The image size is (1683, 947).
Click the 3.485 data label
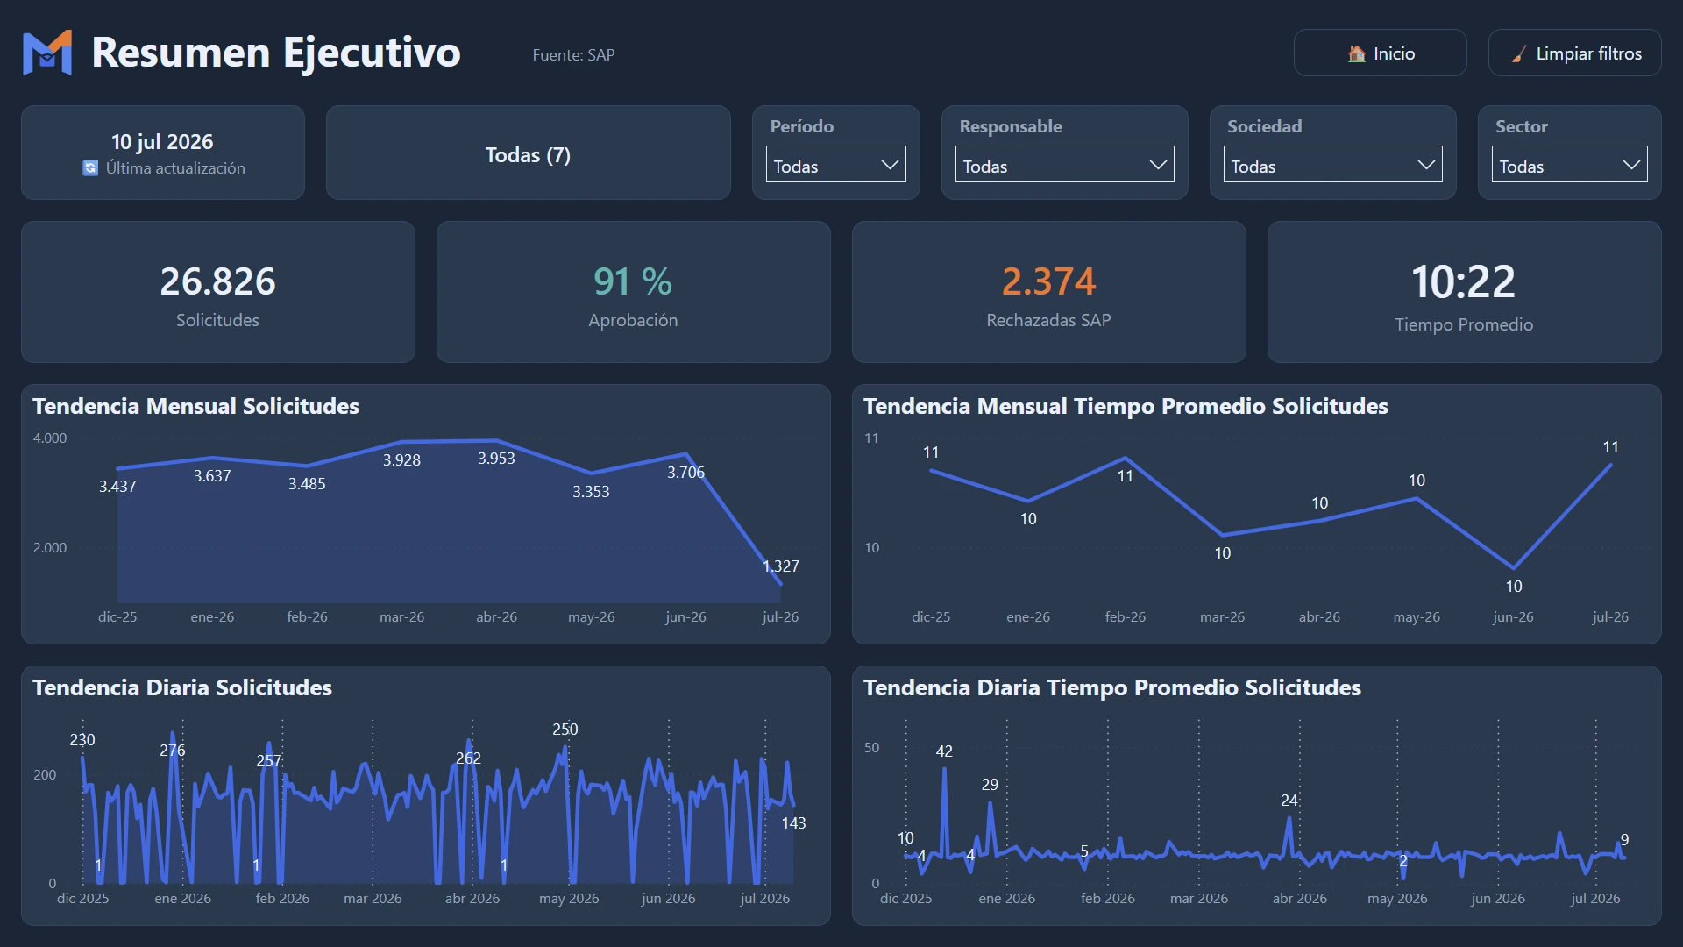307,484
